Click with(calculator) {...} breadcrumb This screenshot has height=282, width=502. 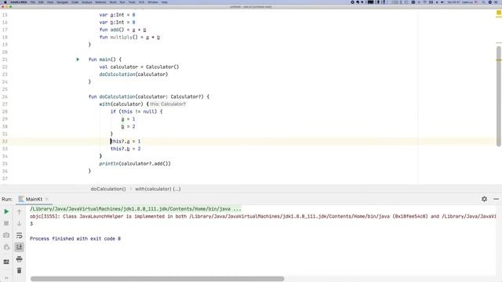coord(158,189)
